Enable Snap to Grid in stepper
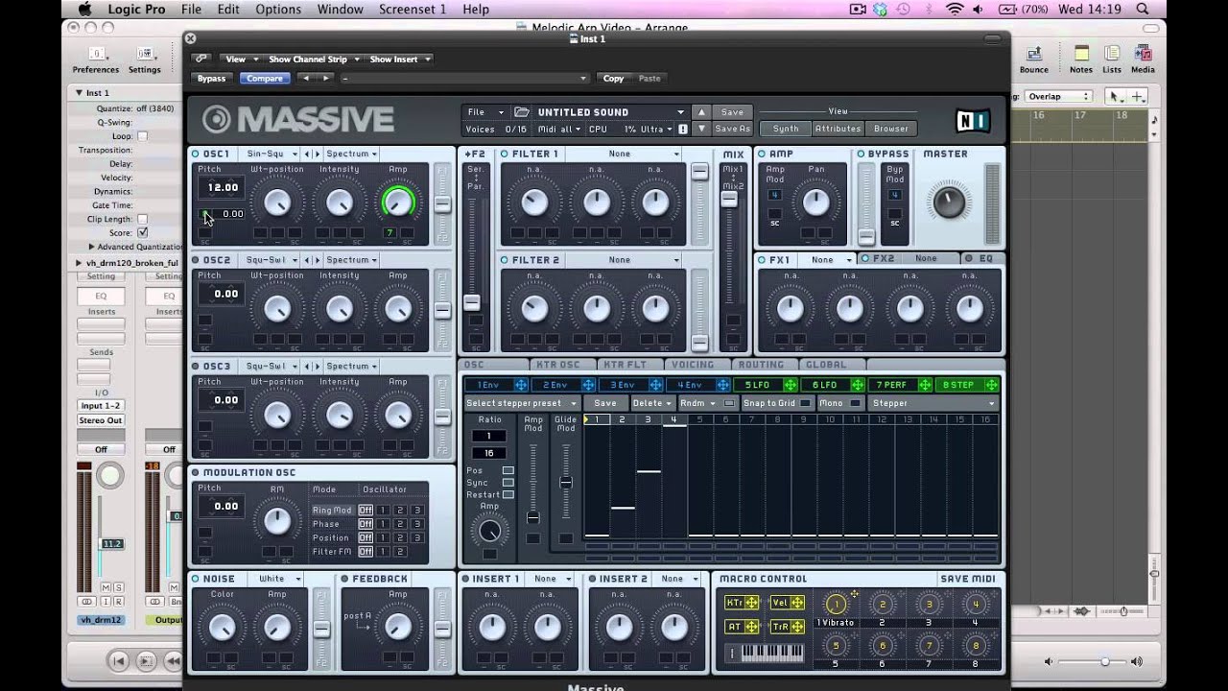This screenshot has width=1228, height=691. click(804, 403)
